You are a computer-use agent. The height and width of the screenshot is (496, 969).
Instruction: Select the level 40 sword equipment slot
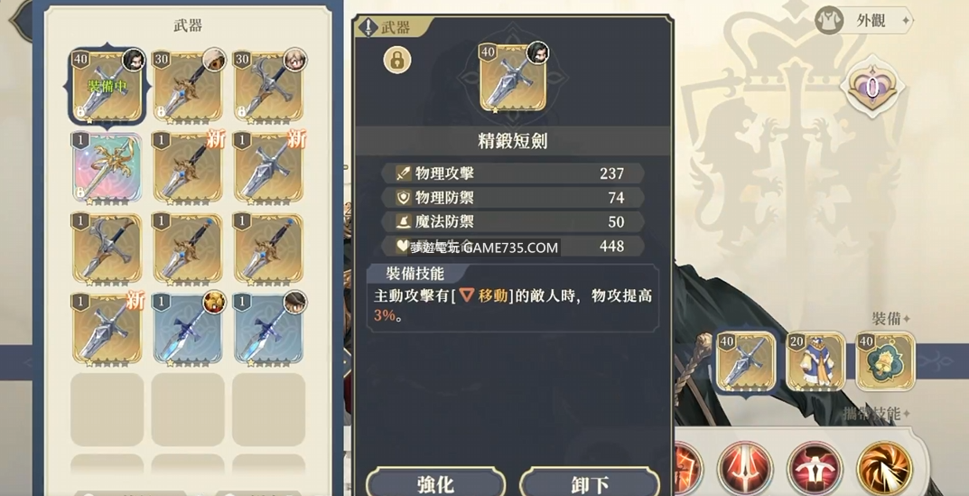click(x=746, y=361)
